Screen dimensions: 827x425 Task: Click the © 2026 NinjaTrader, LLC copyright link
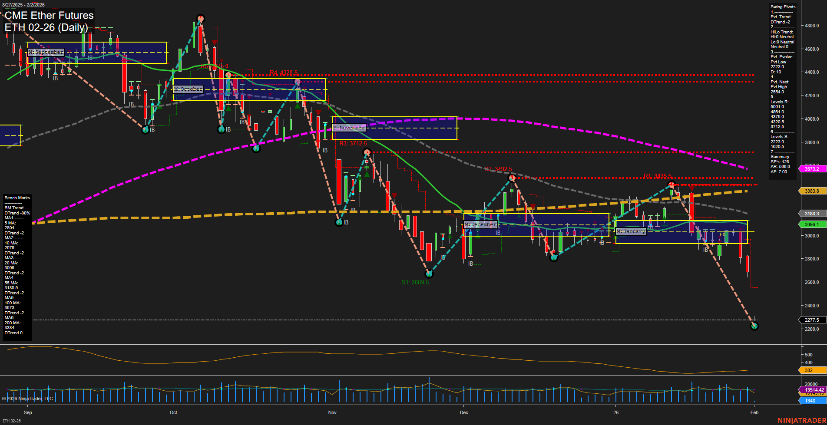[x=27, y=398]
